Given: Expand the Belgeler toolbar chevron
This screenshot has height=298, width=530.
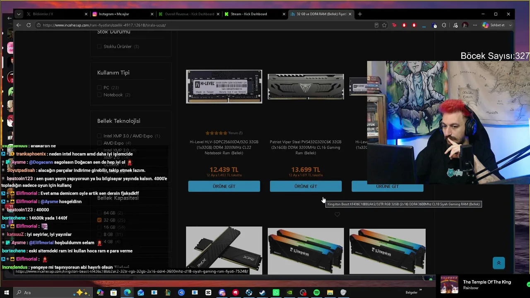Looking at the screenshot, I should pyautogui.click(x=421, y=290).
